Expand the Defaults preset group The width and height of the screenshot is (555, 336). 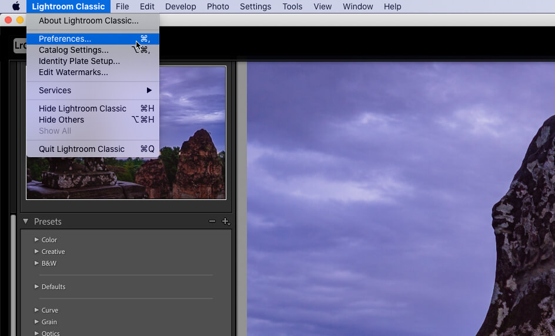tap(36, 287)
